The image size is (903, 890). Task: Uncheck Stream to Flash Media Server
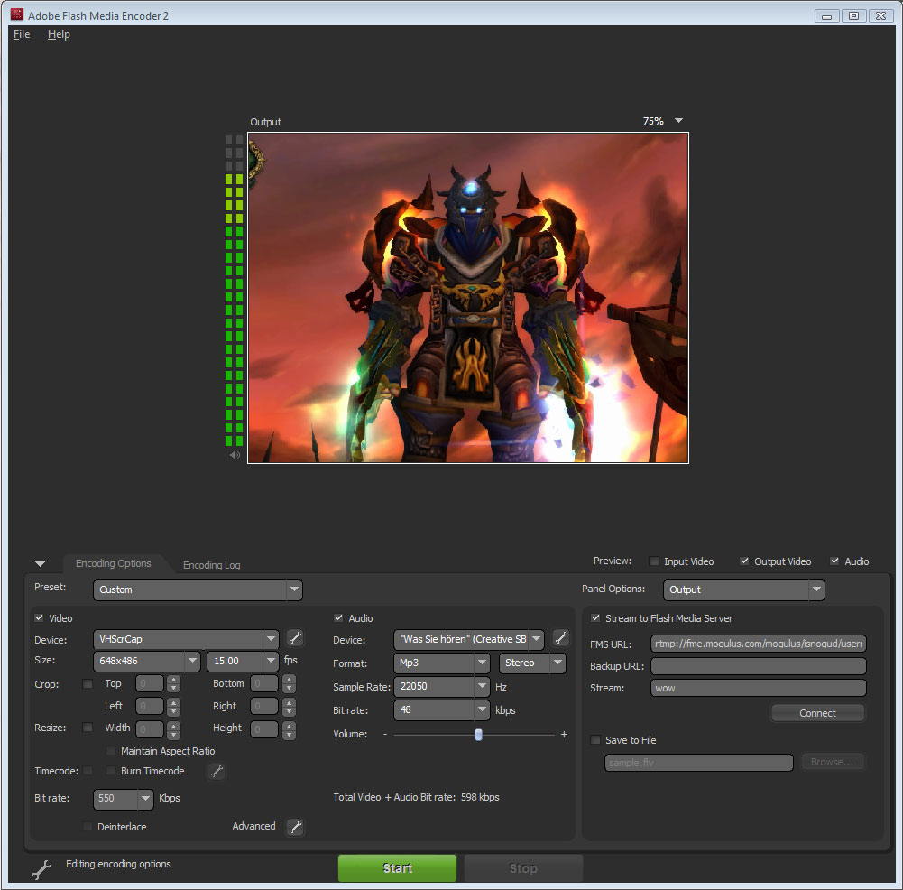595,618
